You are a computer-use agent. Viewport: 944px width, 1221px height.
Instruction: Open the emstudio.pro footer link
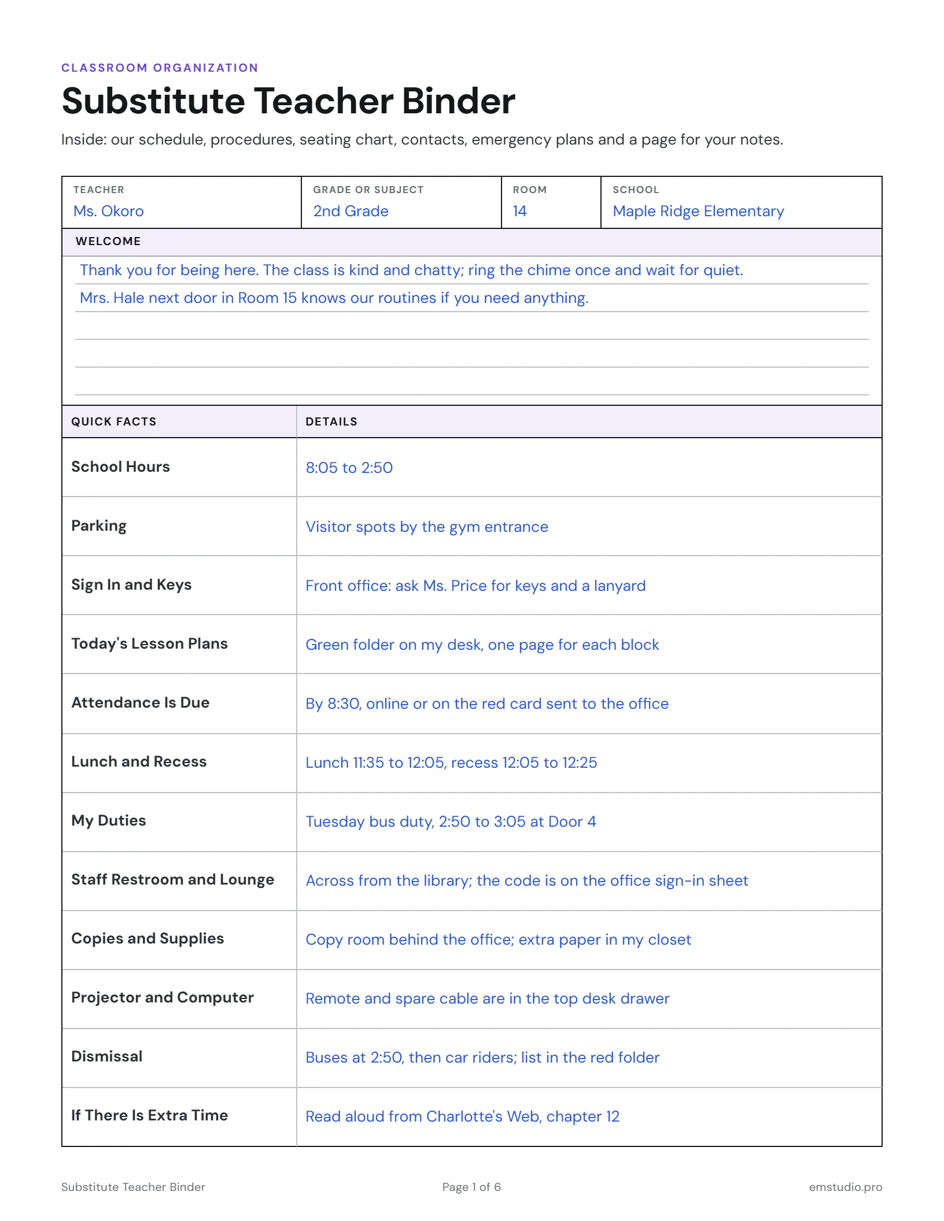tap(846, 1187)
